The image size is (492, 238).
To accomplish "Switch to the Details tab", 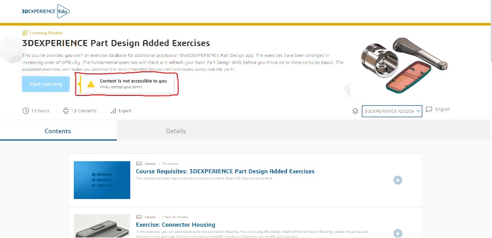I will [x=176, y=131].
